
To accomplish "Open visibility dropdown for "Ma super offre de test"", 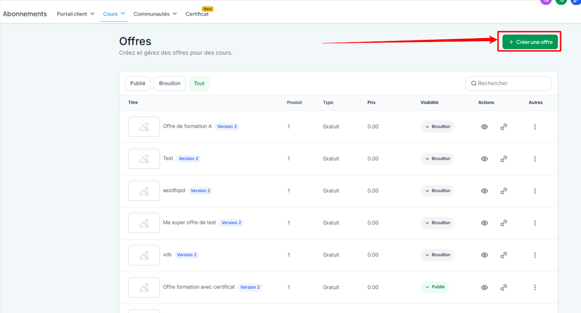I will pyautogui.click(x=437, y=223).
